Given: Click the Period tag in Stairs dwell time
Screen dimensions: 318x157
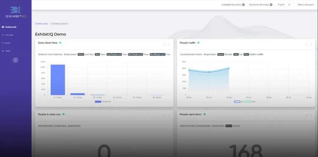Looking at the screenshot, I should [x=81, y=54].
